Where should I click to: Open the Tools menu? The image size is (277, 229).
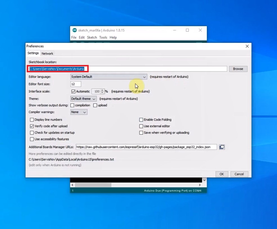103,37
